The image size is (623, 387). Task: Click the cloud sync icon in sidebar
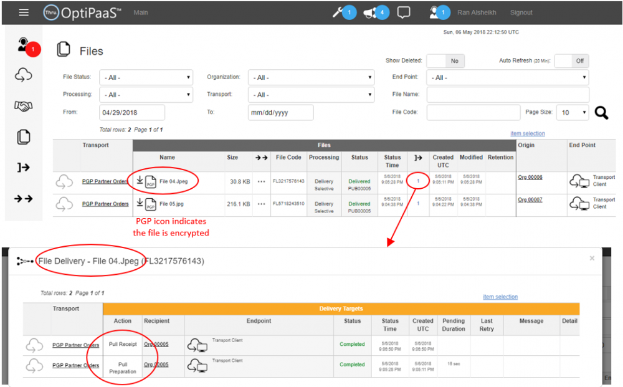click(23, 75)
